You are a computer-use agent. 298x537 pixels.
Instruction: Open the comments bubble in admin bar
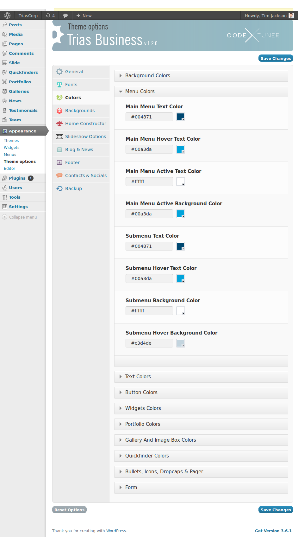click(65, 16)
